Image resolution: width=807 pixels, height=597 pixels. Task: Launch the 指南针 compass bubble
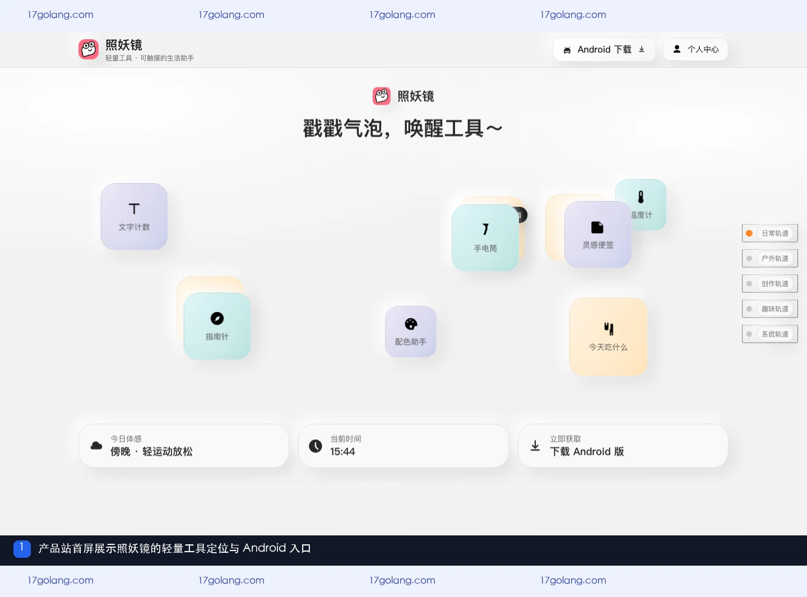[217, 326]
